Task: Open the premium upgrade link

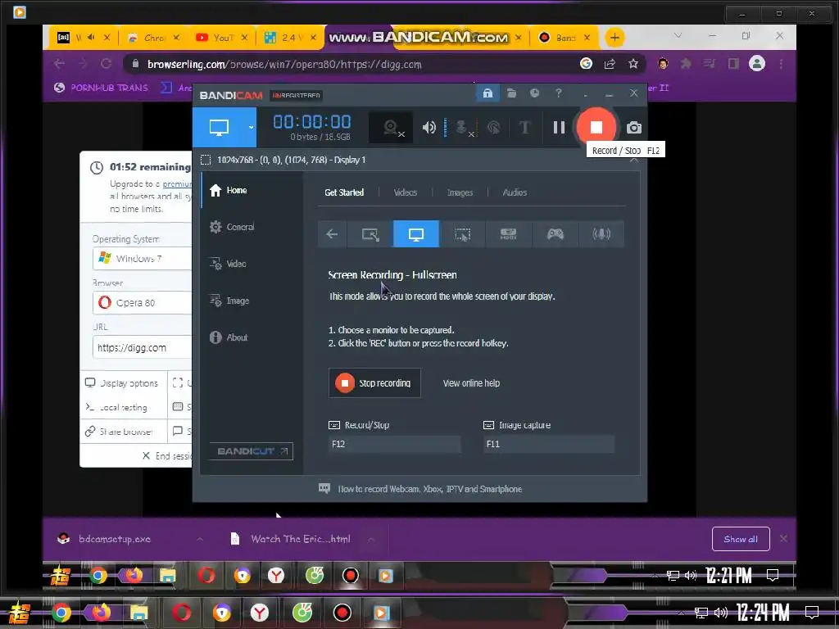Action: pos(177,184)
